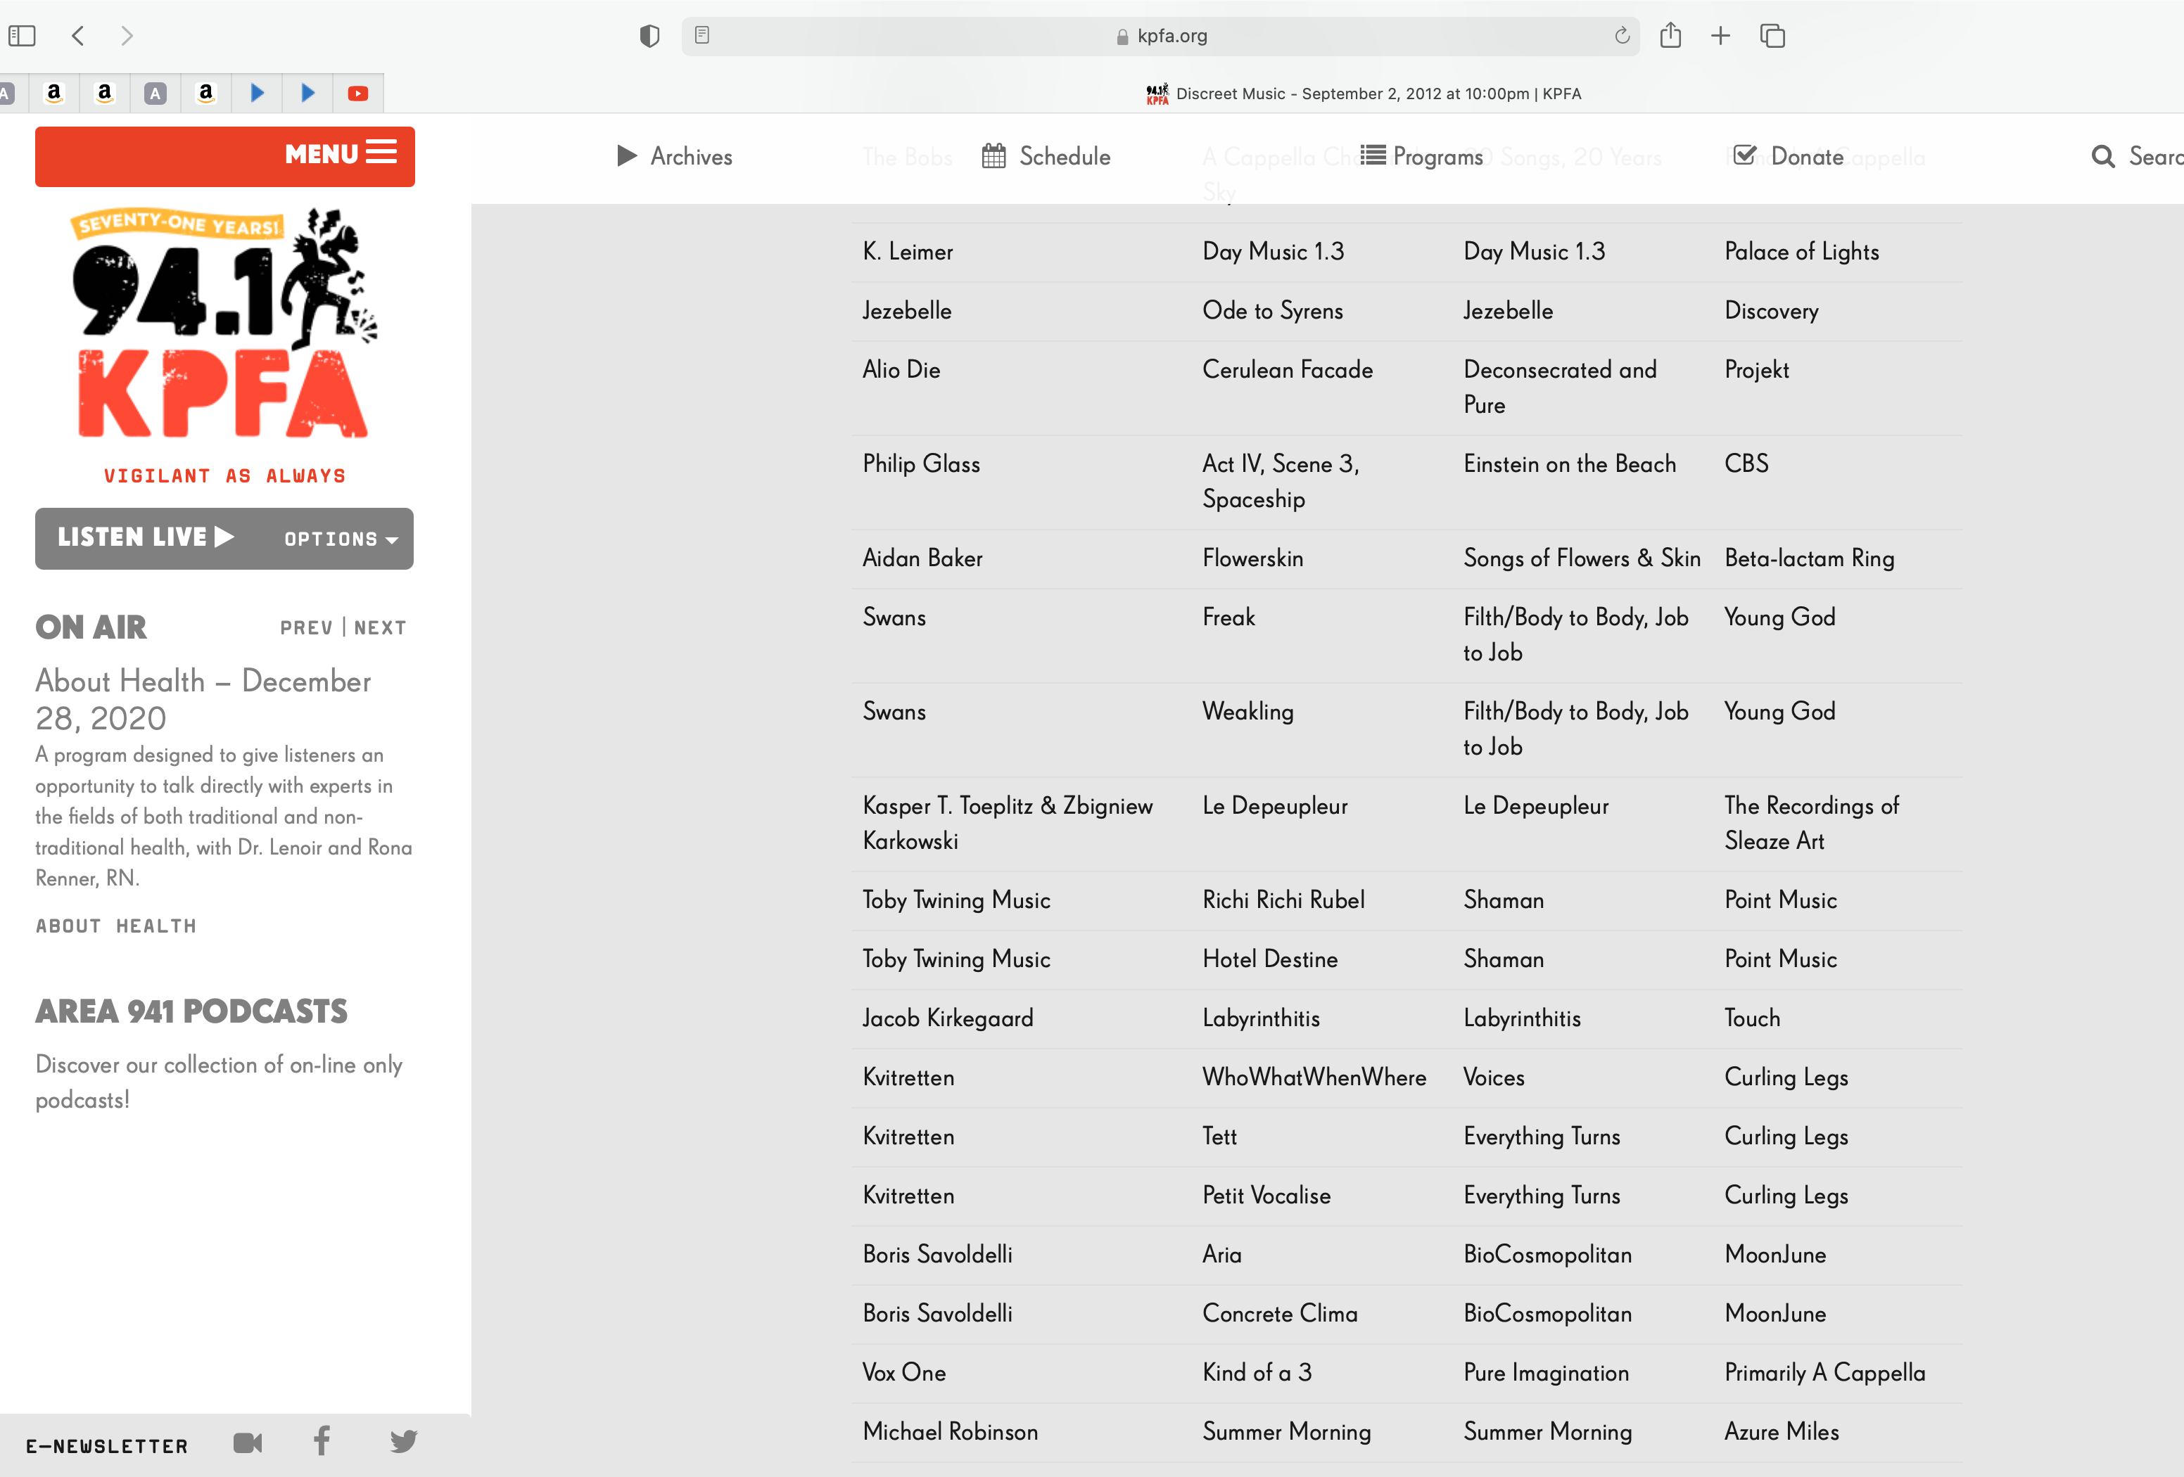Open the YouTube pinned tab

[358, 93]
